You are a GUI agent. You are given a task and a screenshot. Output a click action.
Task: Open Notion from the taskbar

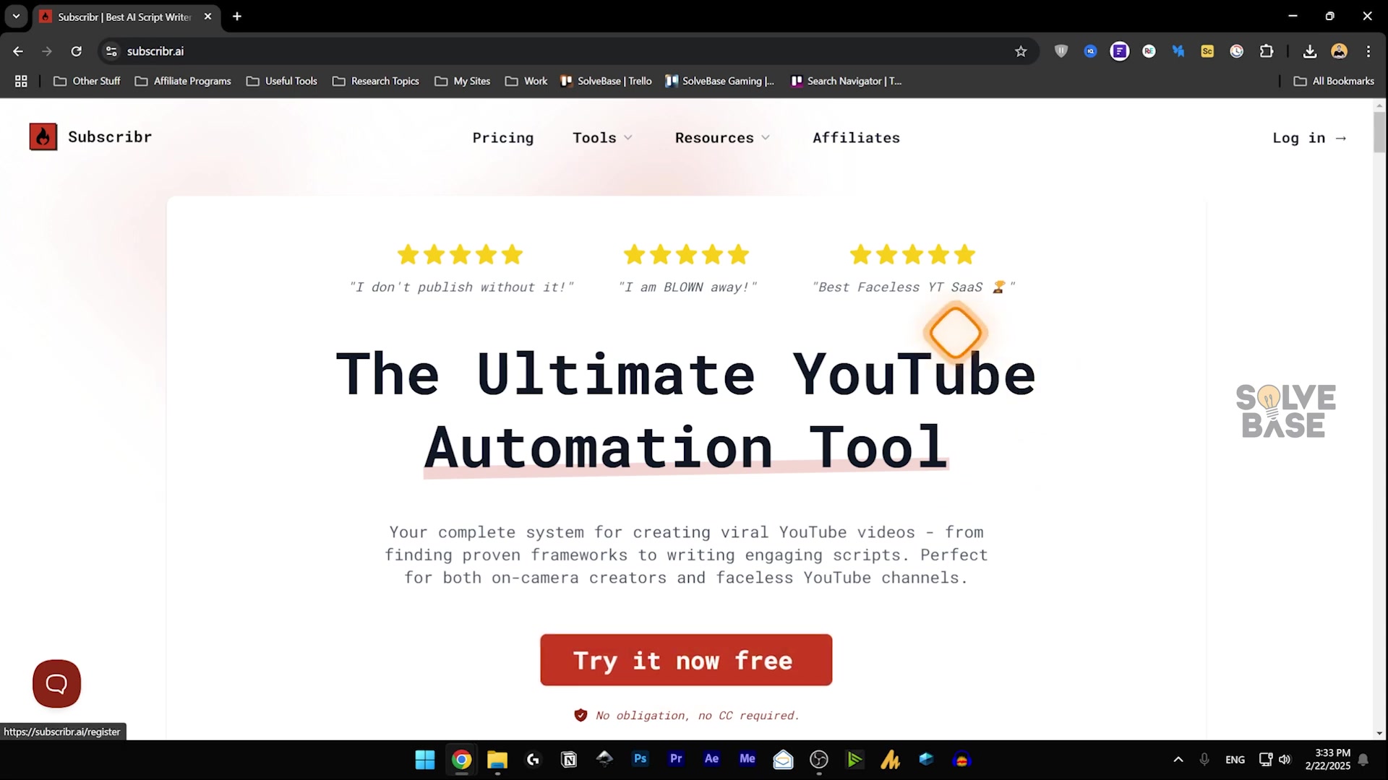(x=569, y=759)
